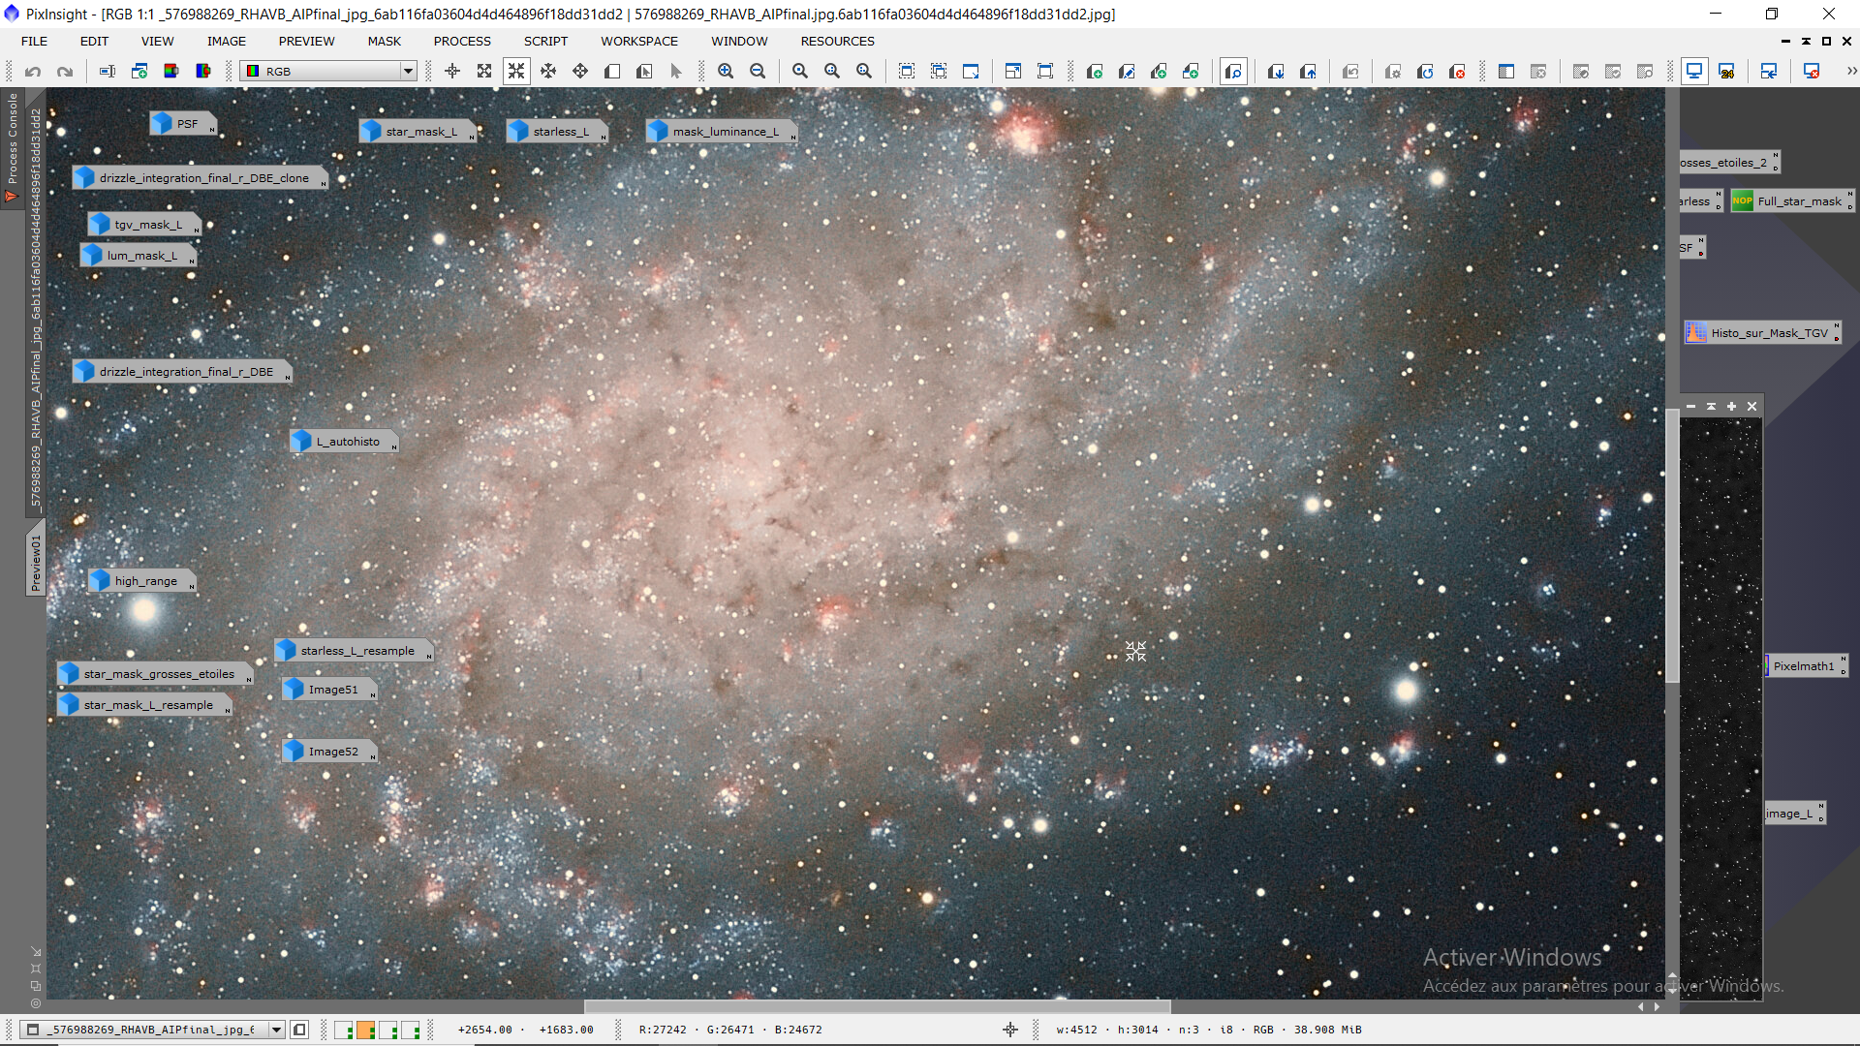The image size is (1860, 1046).
Task: Open the image selector dropdown in status bar
Action: tap(276, 1030)
